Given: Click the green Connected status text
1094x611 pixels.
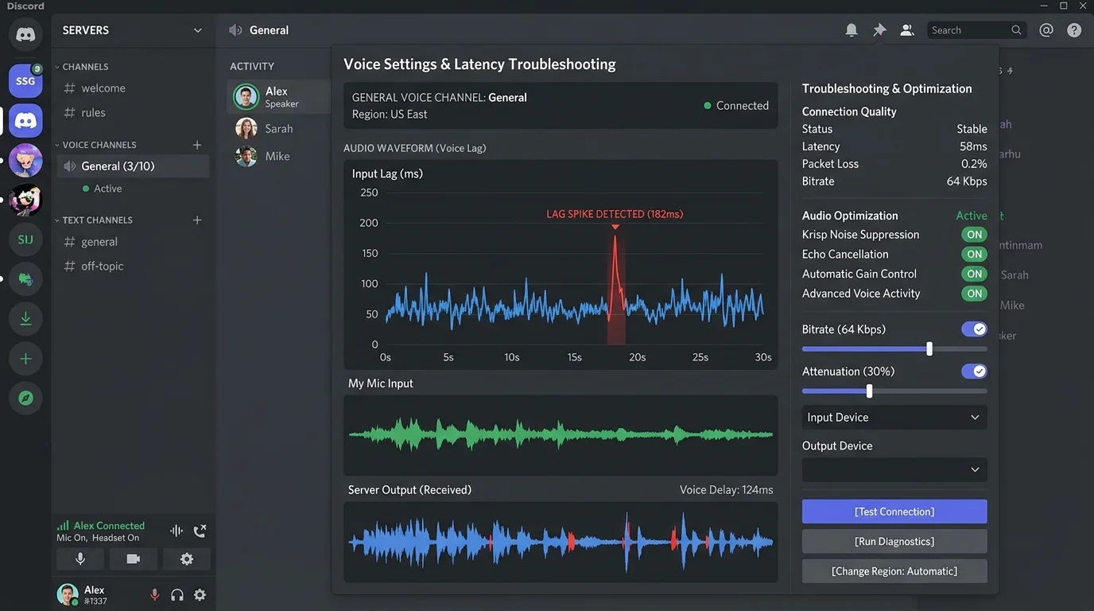Looking at the screenshot, I should click(743, 106).
